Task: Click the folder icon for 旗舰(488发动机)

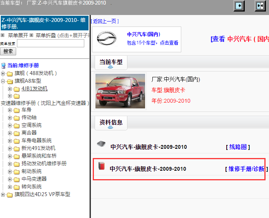Action: tap(10, 74)
